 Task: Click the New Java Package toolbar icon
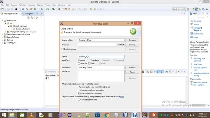point(31,9)
